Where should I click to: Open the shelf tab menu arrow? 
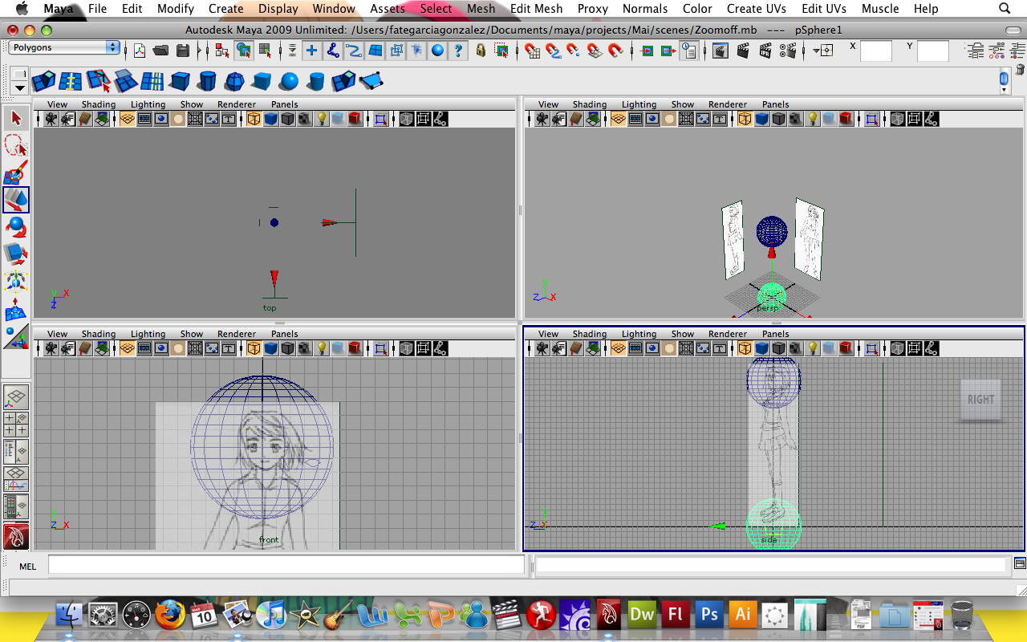[x=19, y=87]
